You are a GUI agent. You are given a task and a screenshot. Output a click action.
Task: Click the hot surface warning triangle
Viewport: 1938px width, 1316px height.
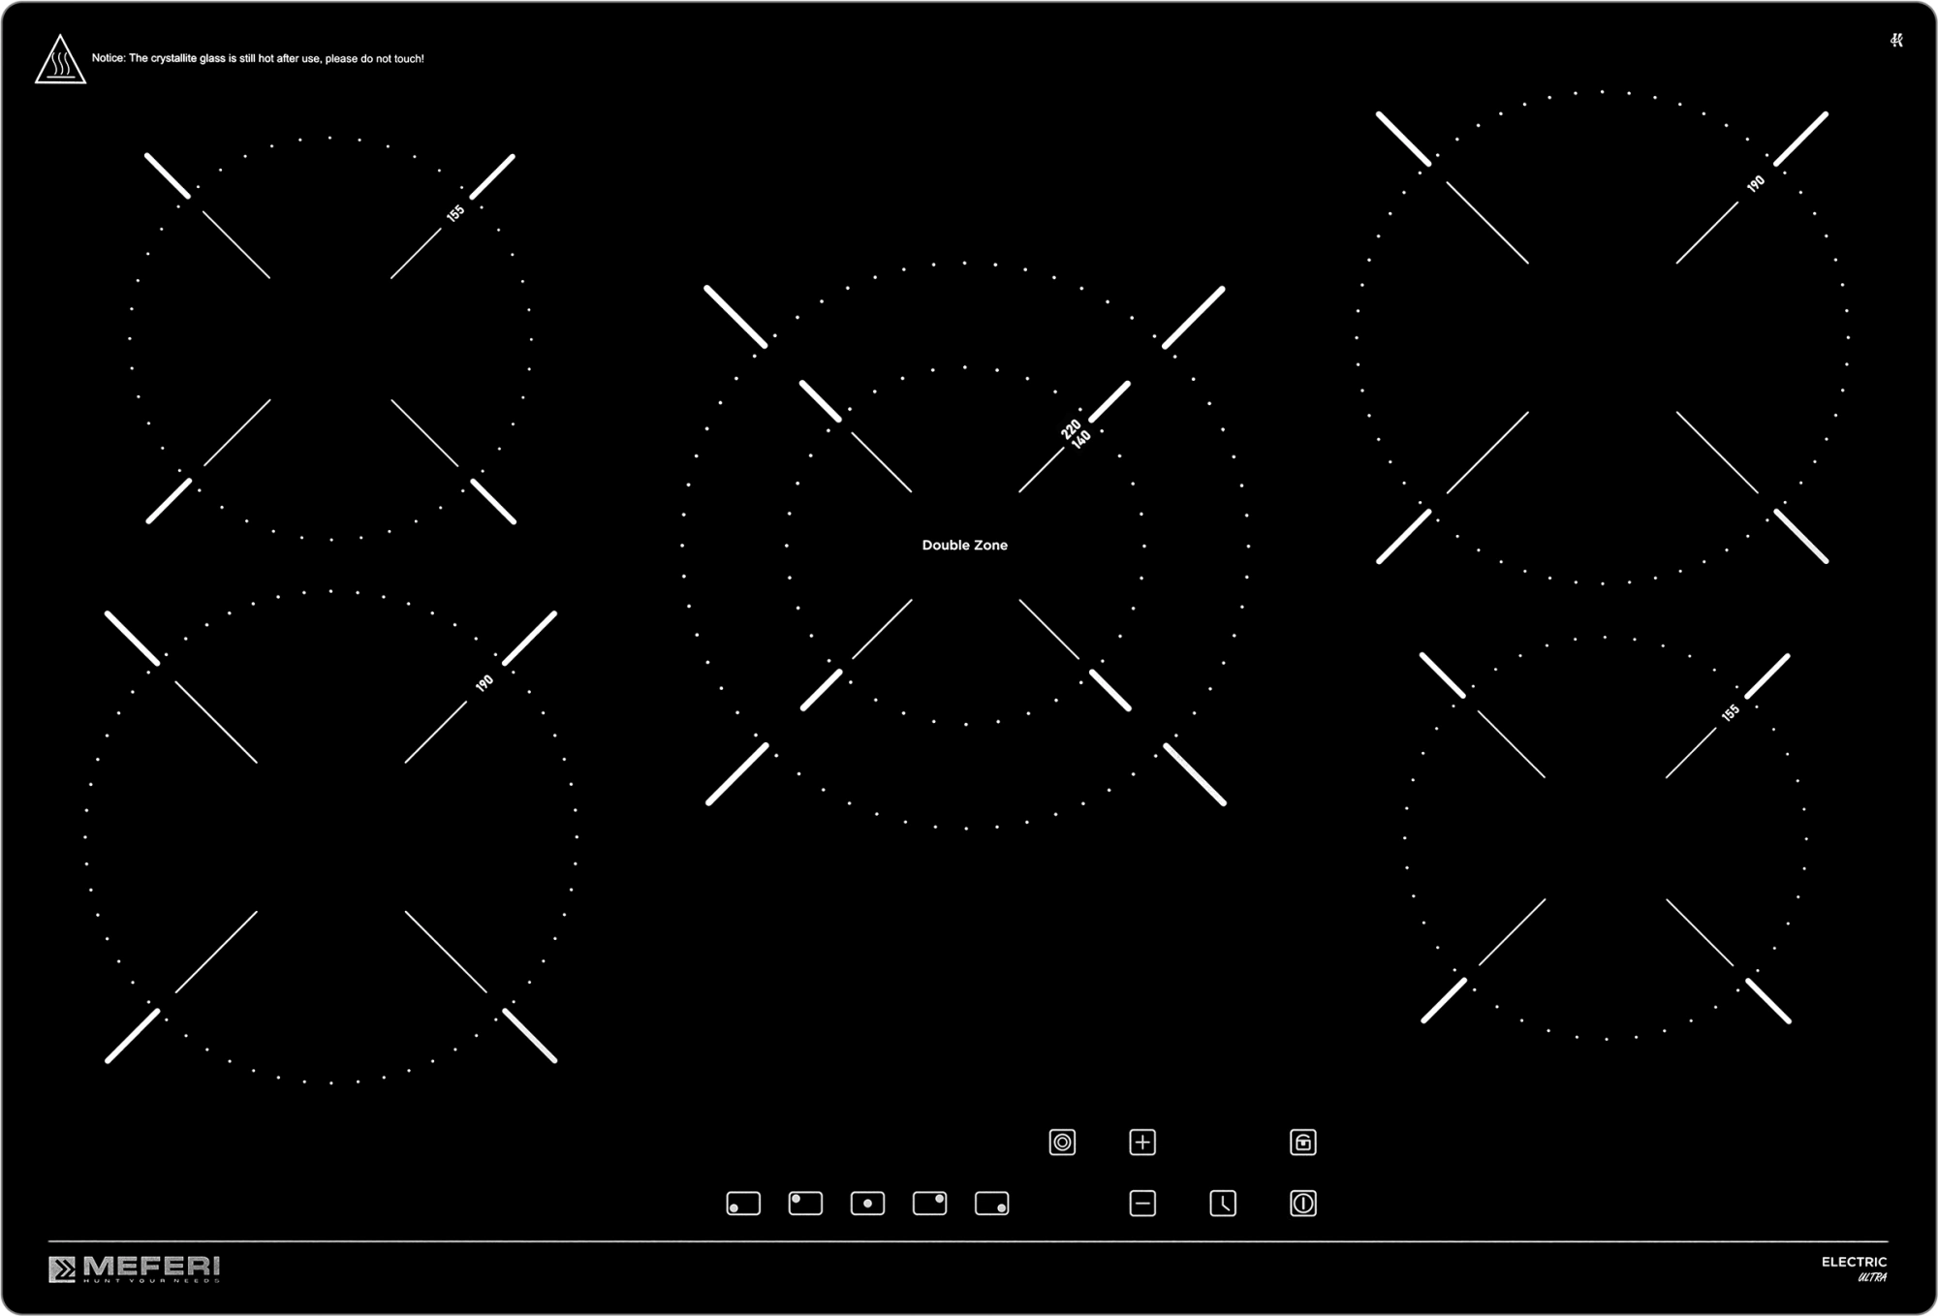point(60,60)
